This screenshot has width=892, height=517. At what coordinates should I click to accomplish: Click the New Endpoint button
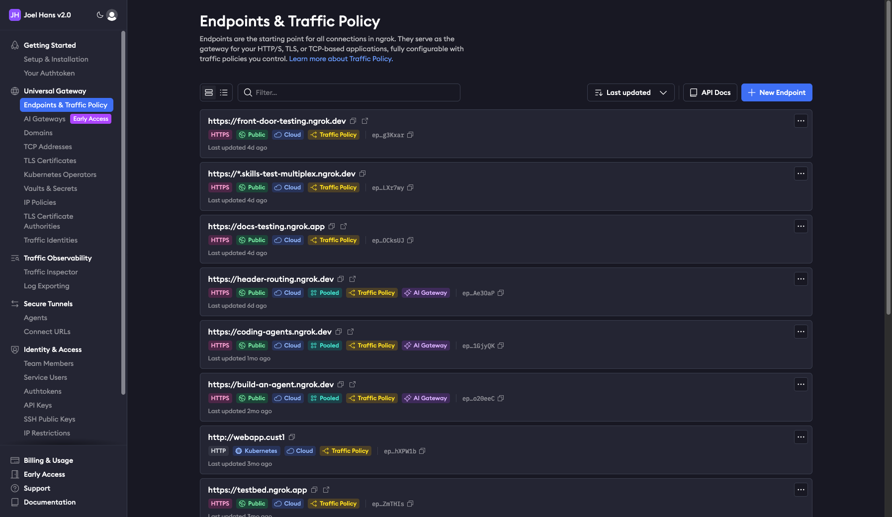776,92
